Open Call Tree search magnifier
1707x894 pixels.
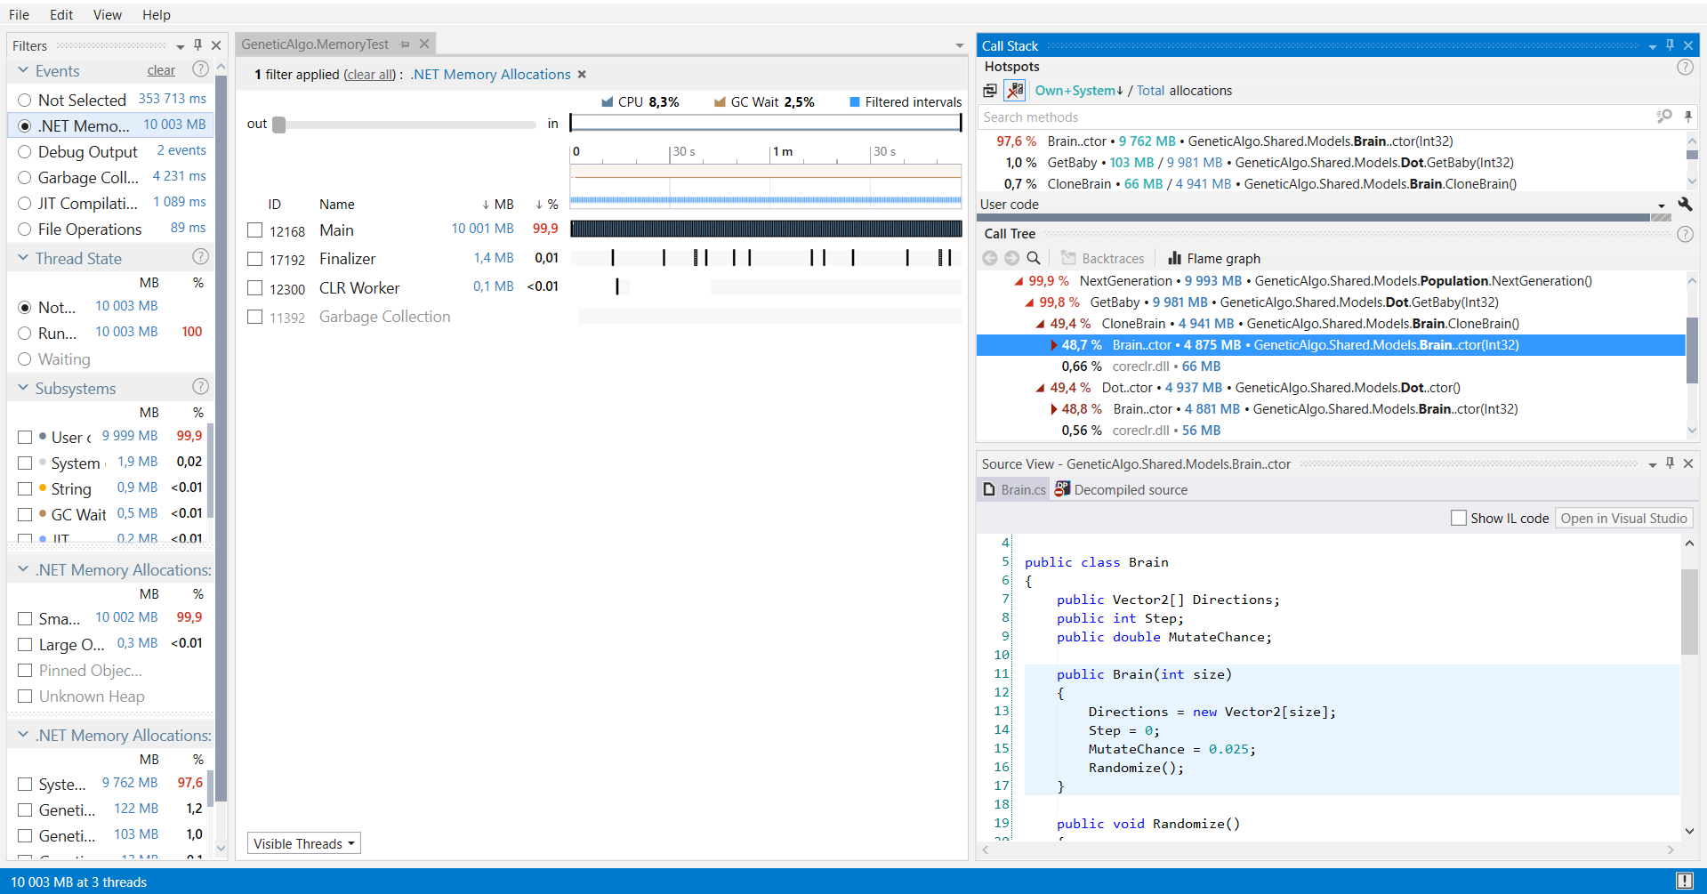click(1034, 258)
